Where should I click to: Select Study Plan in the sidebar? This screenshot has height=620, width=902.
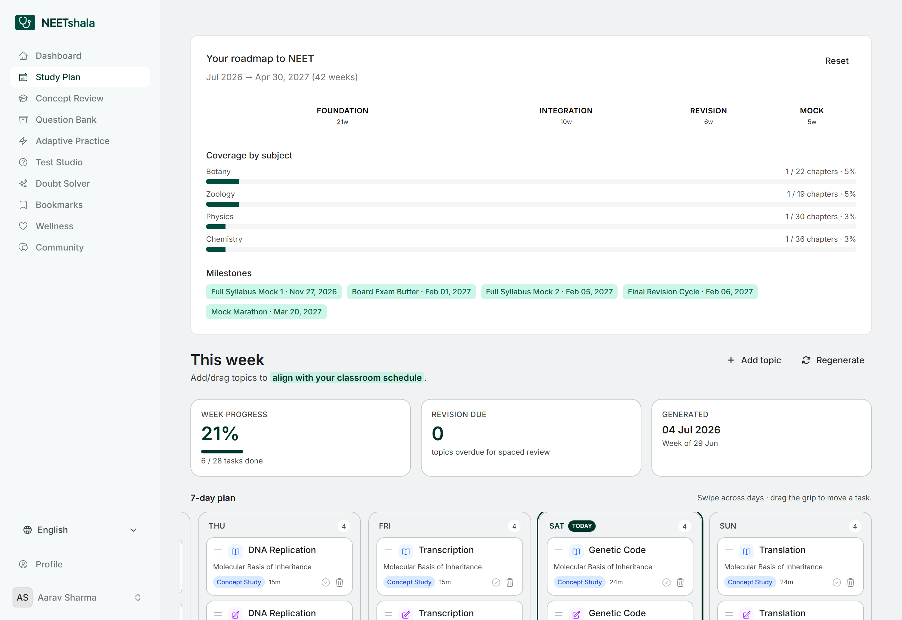coord(80,77)
